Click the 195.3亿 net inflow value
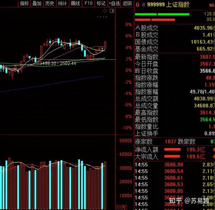 196,150
